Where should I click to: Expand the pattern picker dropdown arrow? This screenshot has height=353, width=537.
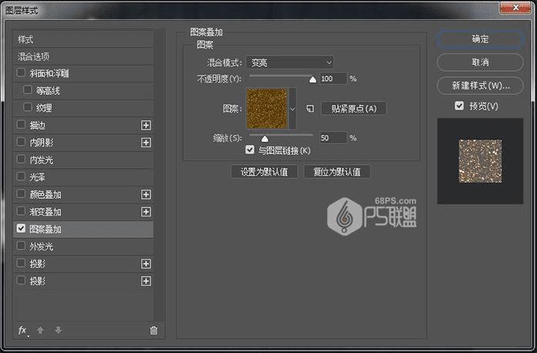click(x=292, y=109)
